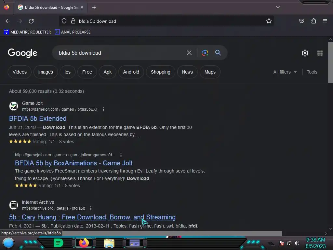Screen dimensions: 333x250
Task: Open the Firefox extensions puzzle icon
Action: [313, 21]
